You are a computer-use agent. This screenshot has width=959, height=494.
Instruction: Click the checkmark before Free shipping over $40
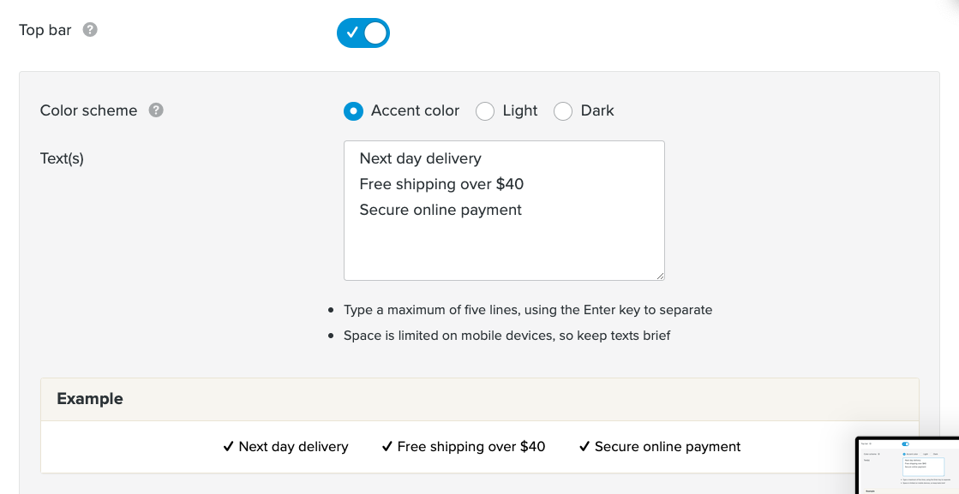[387, 446]
